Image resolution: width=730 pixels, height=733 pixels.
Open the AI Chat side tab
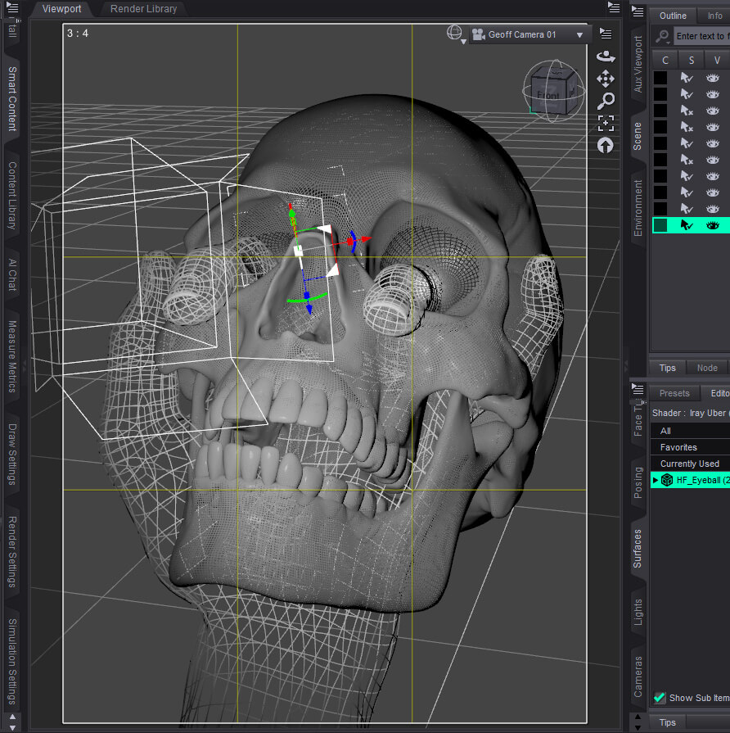(12, 274)
